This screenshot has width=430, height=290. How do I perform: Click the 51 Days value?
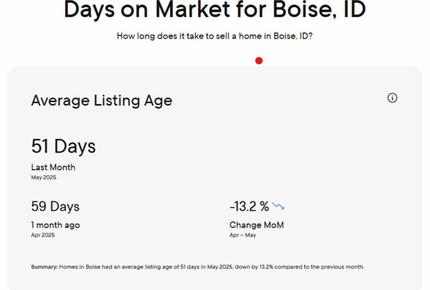pyautogui.click(x=63, y=146)
